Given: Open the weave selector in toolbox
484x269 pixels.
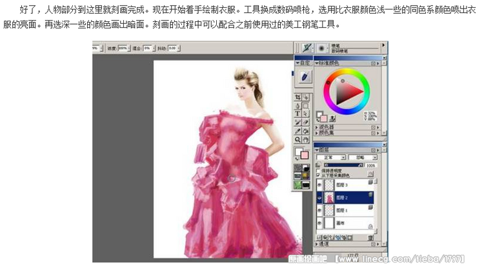Looking at the screenshot, I should coord(306,176).
